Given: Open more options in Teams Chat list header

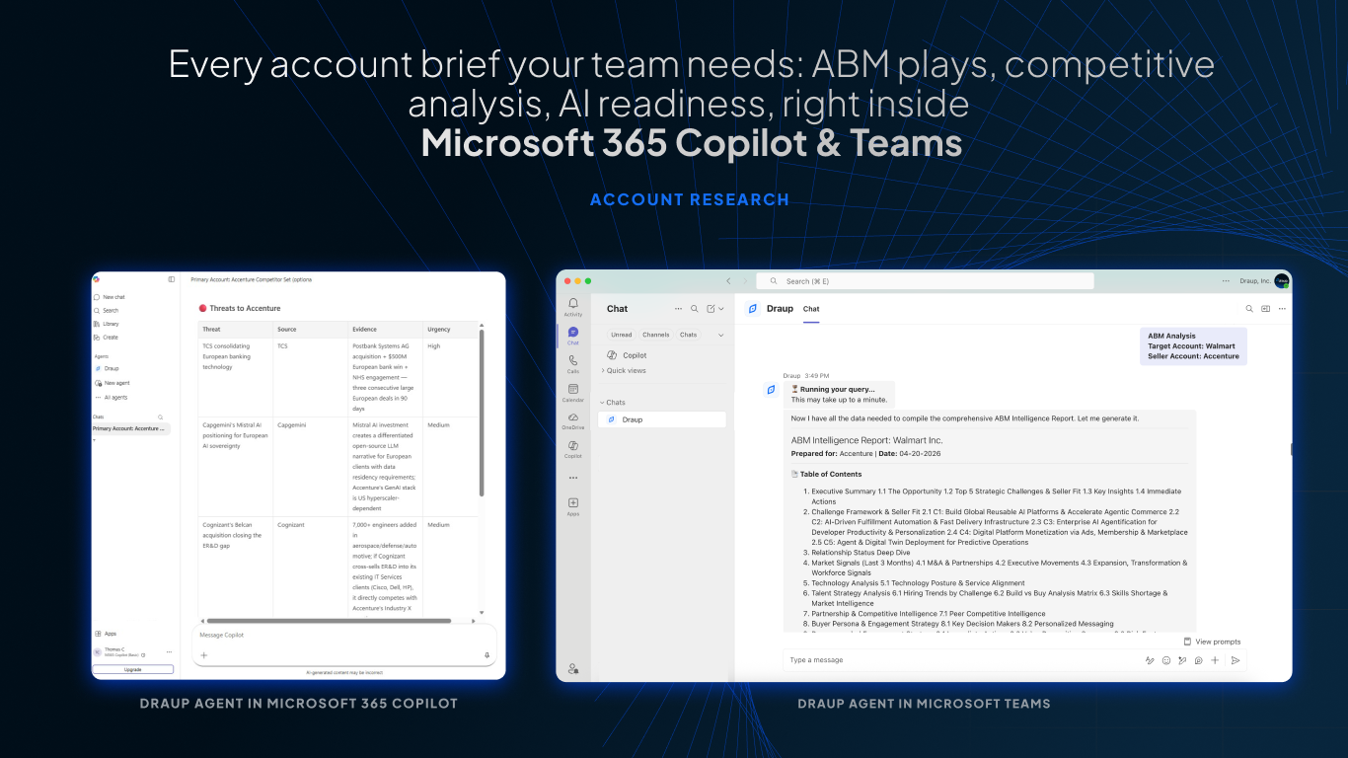Looking at the screenshot, I should (x=678, y=309).
